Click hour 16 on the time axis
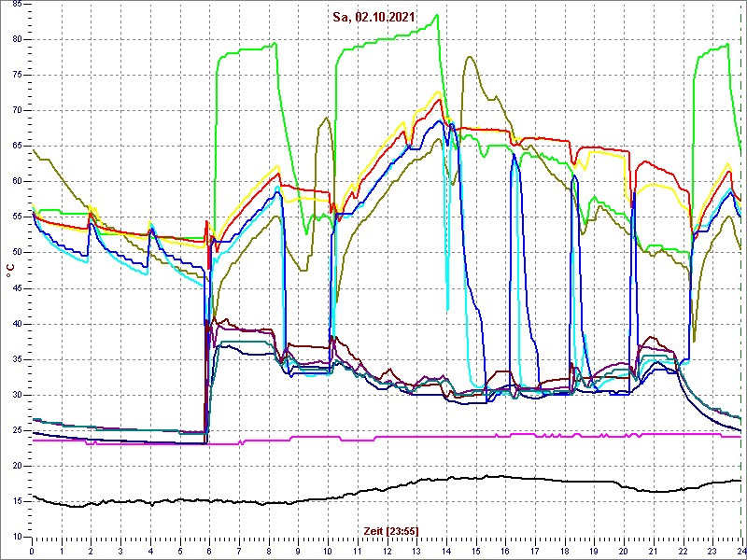Screen dimensions: 747x560 click(505, 551)
